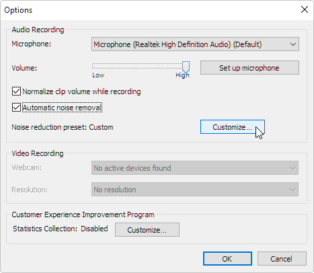Click the Volume slider handle
The height and width of the screenshot is (273, 314).
click(186, 67)
